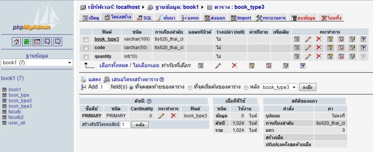Open table book_type2 in sidebar
This screenshot has height=152, width=373.
(x=20, y=100)
